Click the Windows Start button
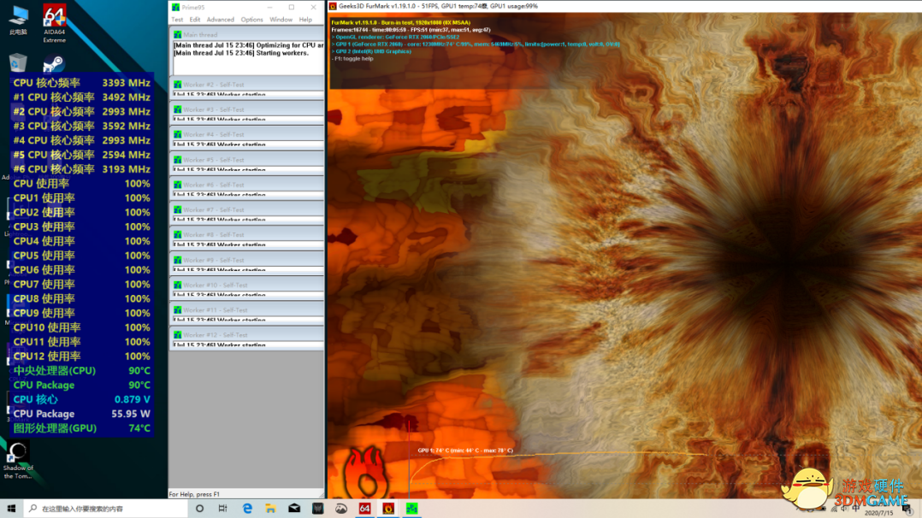Viewport: 922px width, 518px height. tap(11, 509)
